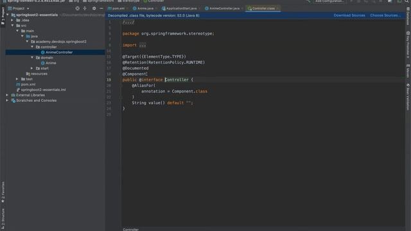This screenshot has height=231, width=411.
Task: Open the Favorites tool window side tab
Action: click(x=3, y=192)
